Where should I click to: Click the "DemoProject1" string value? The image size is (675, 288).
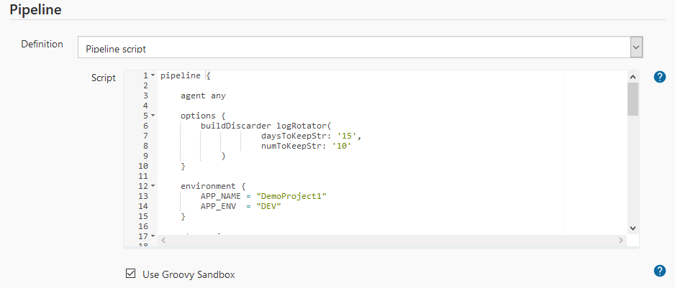296,196
